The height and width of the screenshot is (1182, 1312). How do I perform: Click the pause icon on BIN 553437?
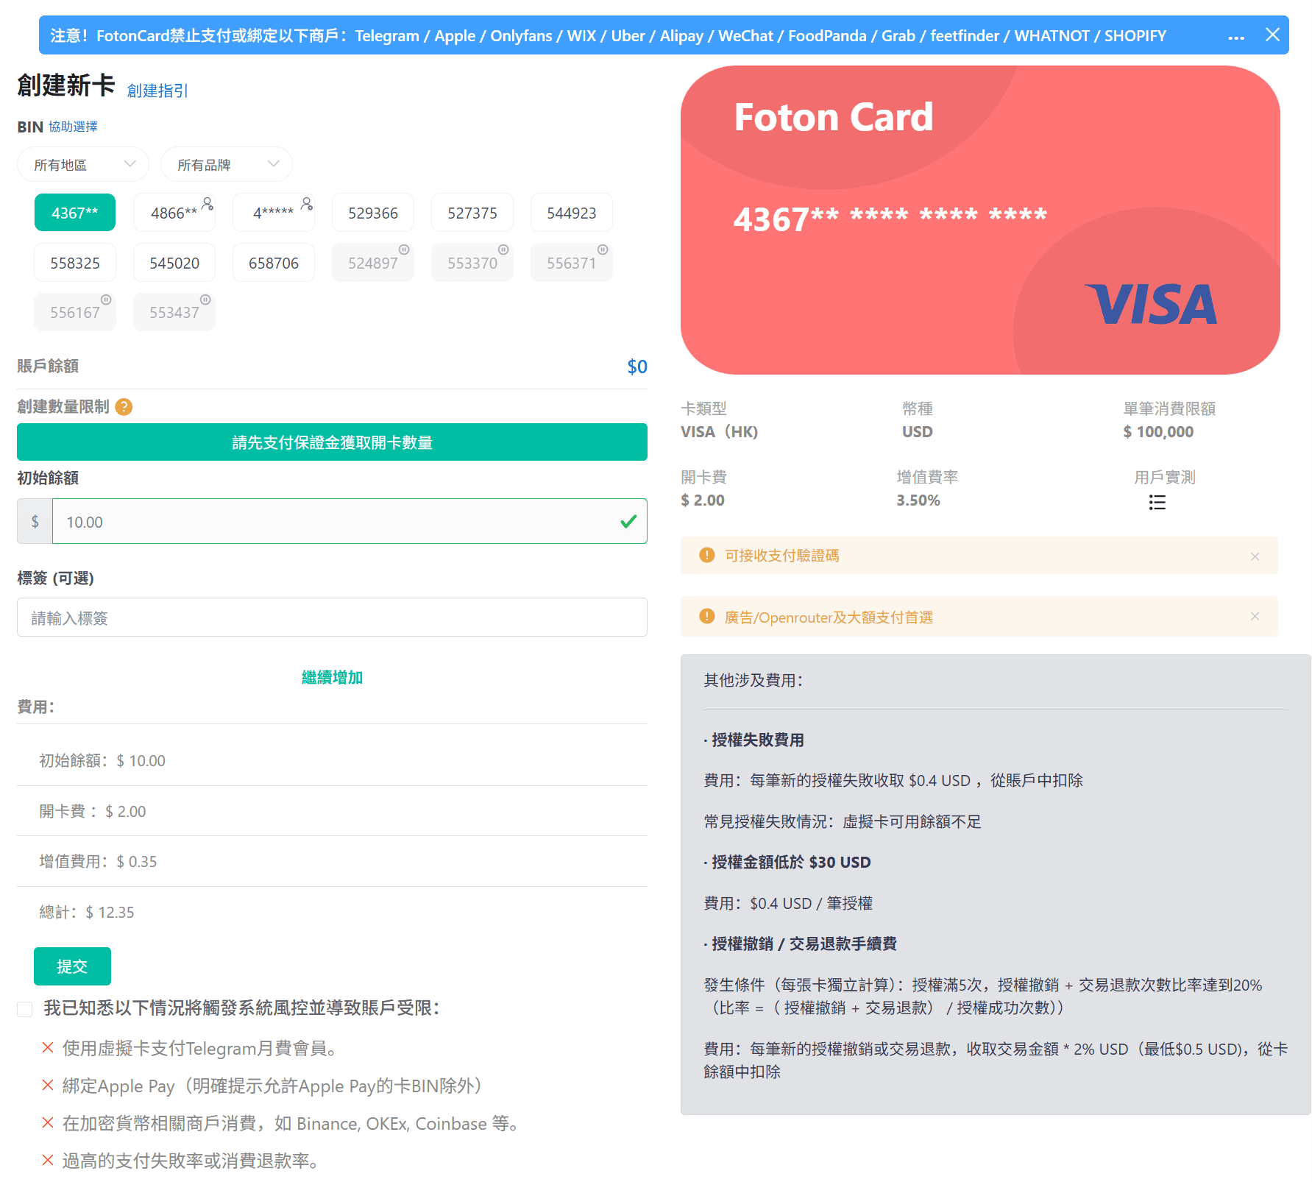pyautogui.click(x=205, y=300)
